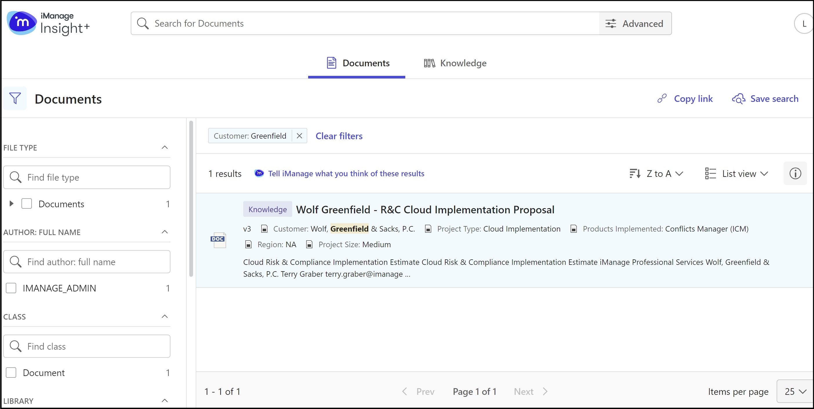Click the DOC file type icon
The width and height of the screenshot is (814, 409).
click(x=218, y=240)
